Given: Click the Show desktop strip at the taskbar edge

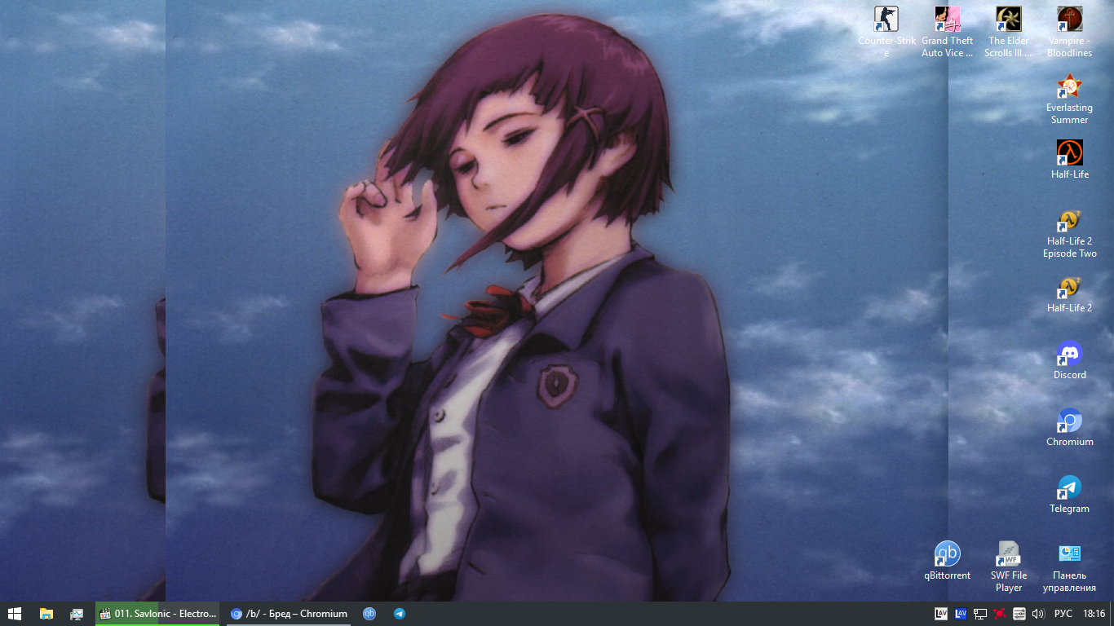Looking at the screenshot, I should (1112, 614).
